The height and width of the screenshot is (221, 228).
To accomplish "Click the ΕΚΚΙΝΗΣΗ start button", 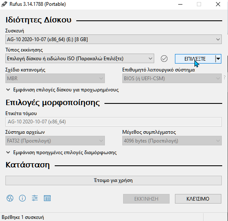I will coord(146,199).
